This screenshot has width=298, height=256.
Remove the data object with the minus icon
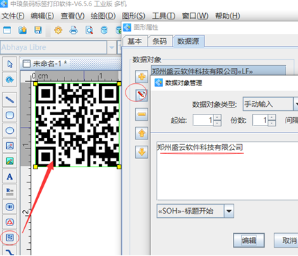tap(141, 114)
